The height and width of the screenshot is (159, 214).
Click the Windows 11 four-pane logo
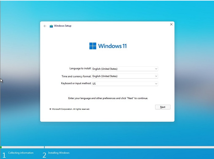[x=93, y=46]
